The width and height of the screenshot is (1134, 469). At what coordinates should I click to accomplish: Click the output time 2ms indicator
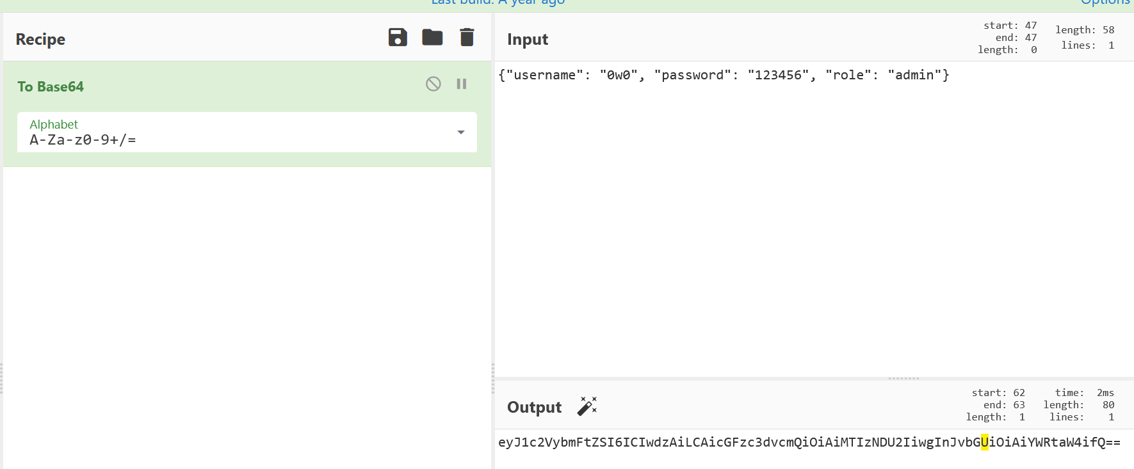click(1085, 393)
